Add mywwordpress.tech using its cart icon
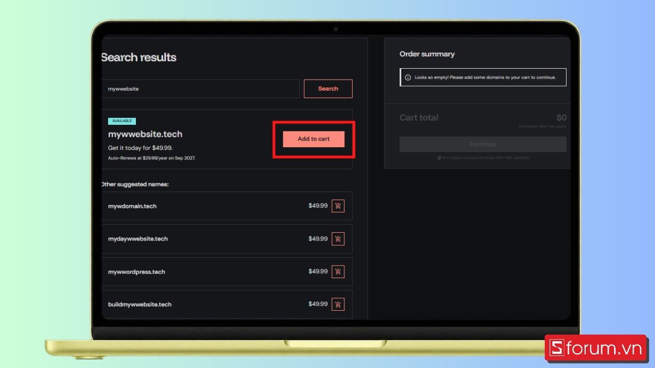Screen dimensions: 655x368 [338, 272]
